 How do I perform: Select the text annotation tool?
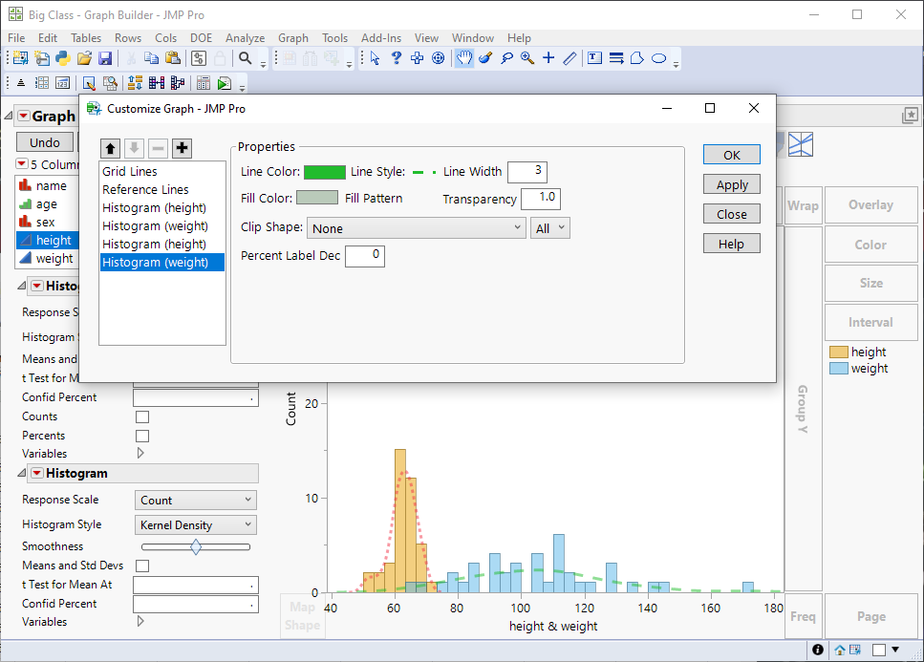click(594, 58)
